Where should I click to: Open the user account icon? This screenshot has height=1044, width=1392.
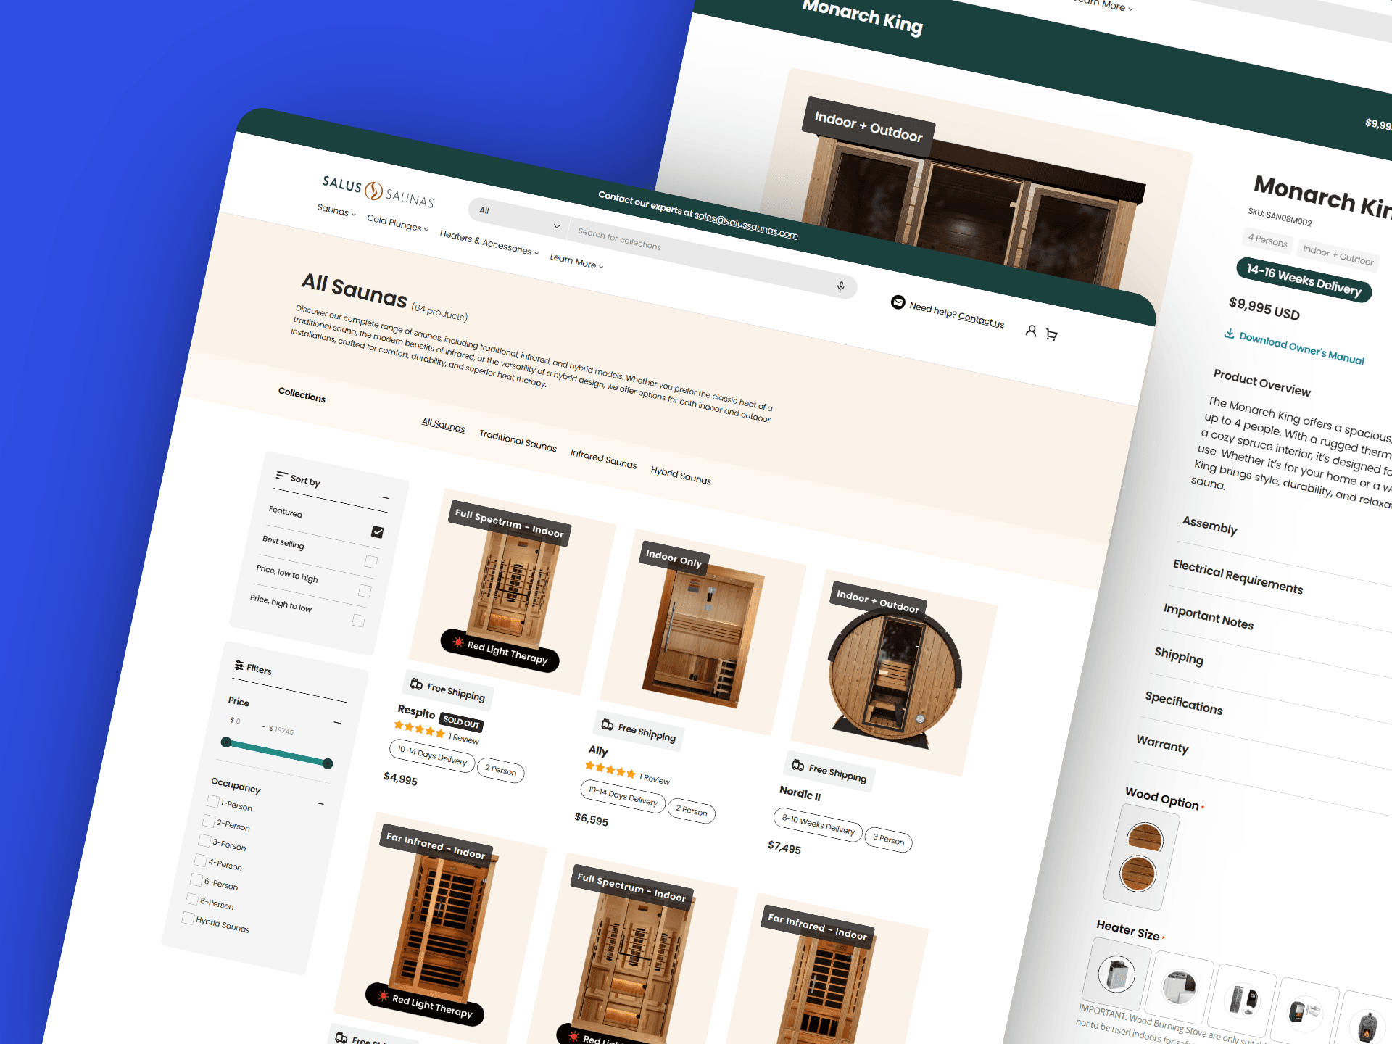tap(1030, 331)
